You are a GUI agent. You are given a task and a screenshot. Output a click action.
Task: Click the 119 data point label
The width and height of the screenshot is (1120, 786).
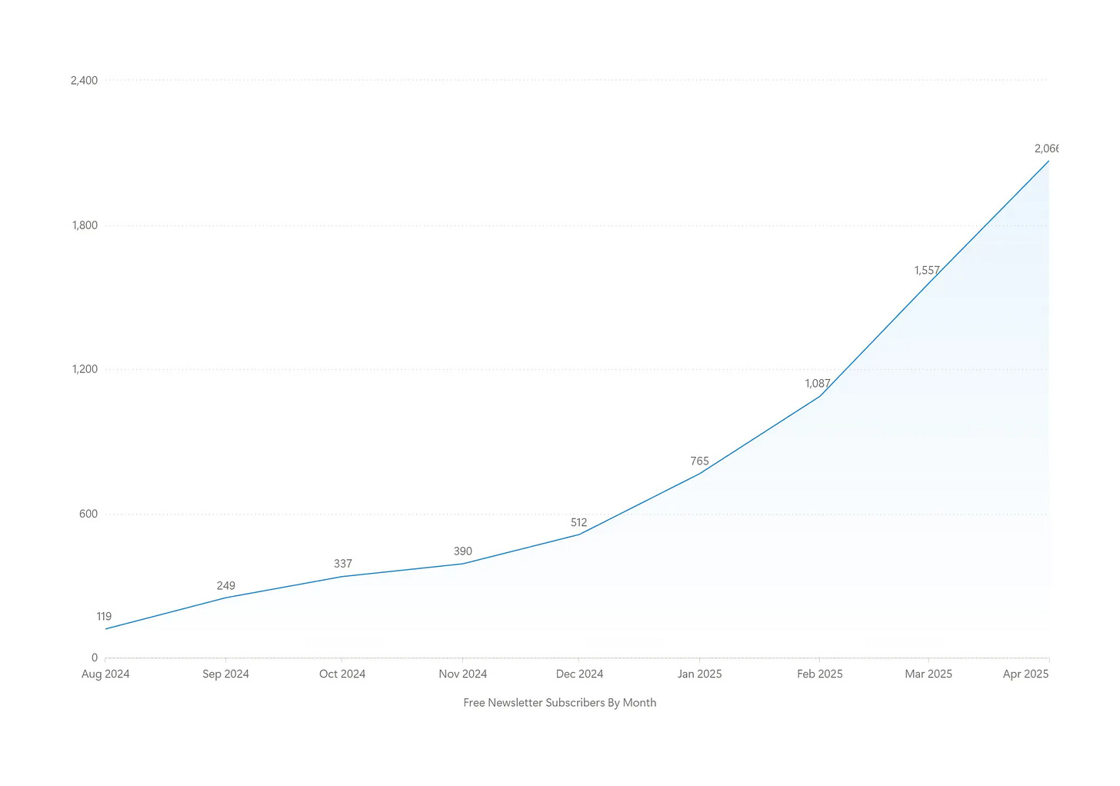click(104, 616)
